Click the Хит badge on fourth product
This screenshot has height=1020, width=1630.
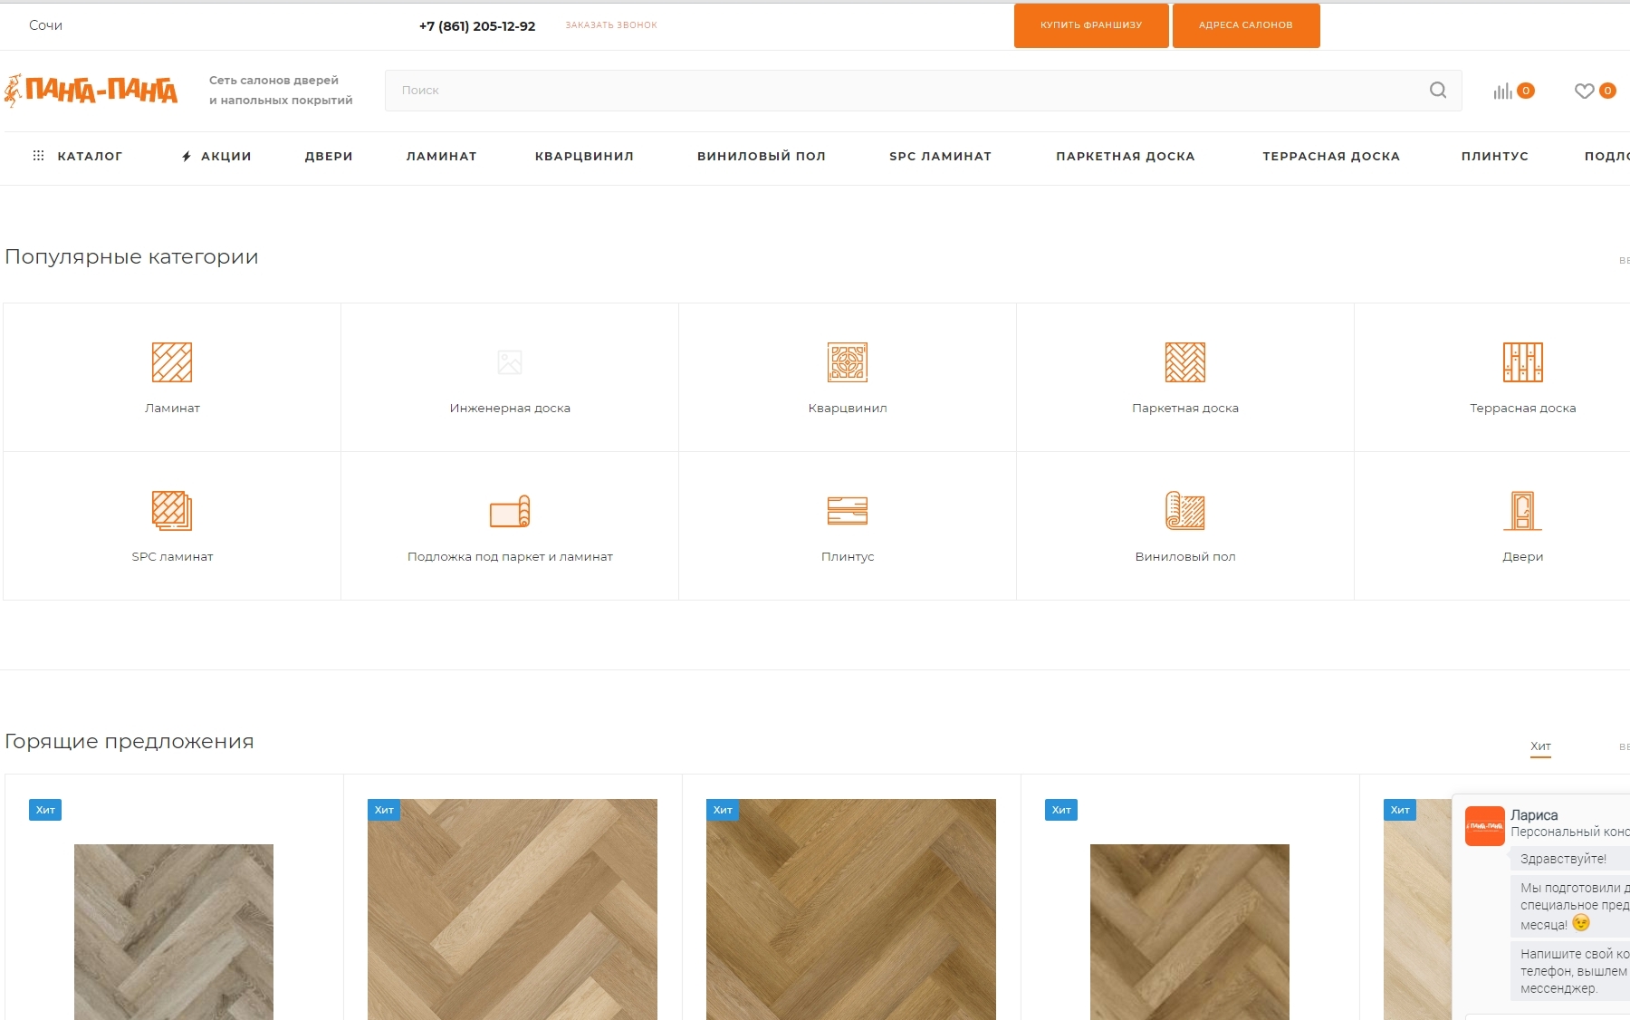tap(1061, 810)
